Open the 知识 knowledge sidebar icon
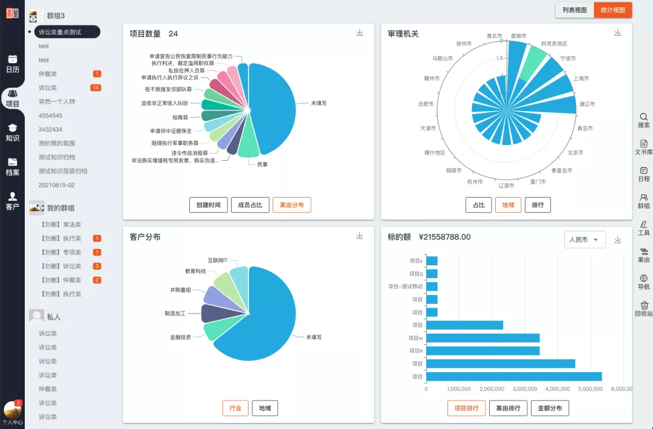 point(13,133)
